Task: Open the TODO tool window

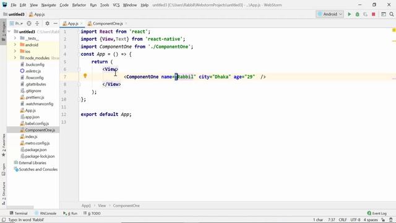Action: 92,213
